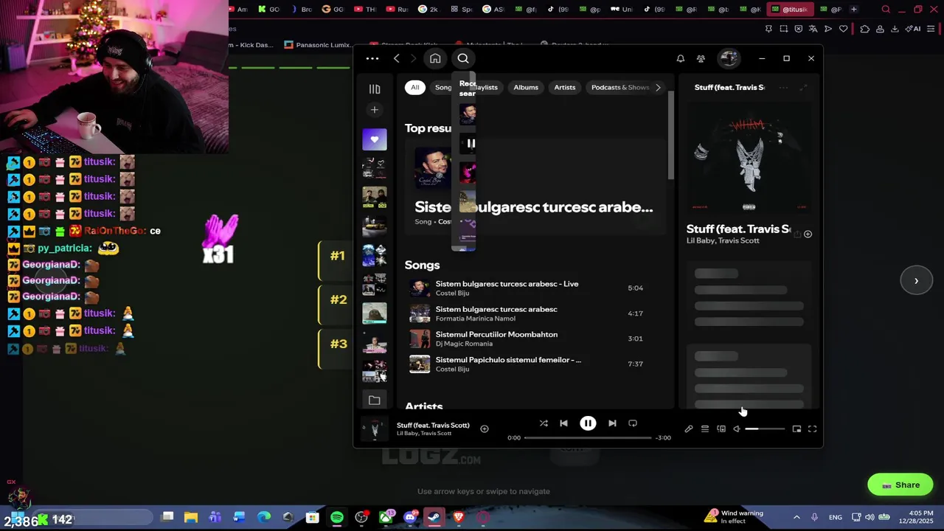944x531 pixels.
Task: Seek on the track progress bar
Action: [588, 438]
